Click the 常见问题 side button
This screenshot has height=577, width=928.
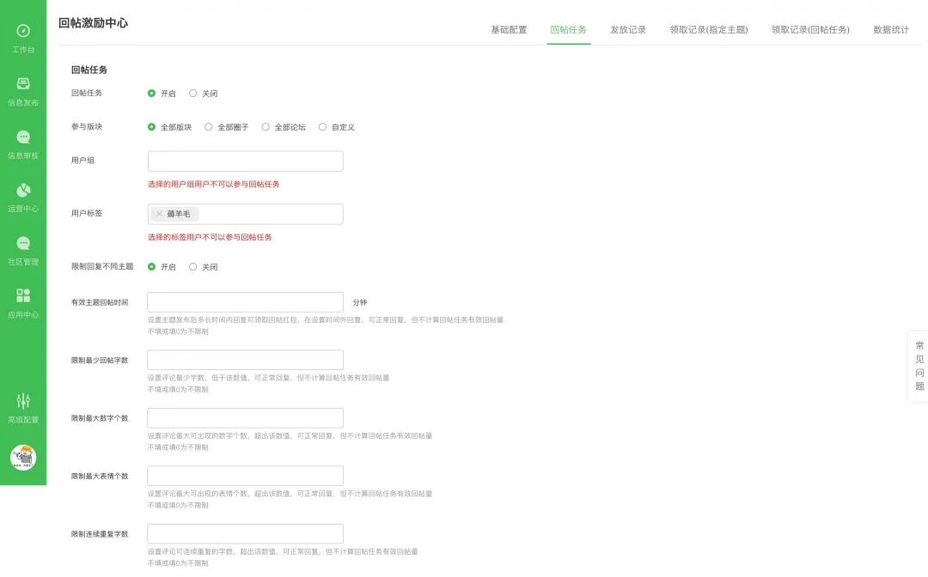(x=918, y=364)
